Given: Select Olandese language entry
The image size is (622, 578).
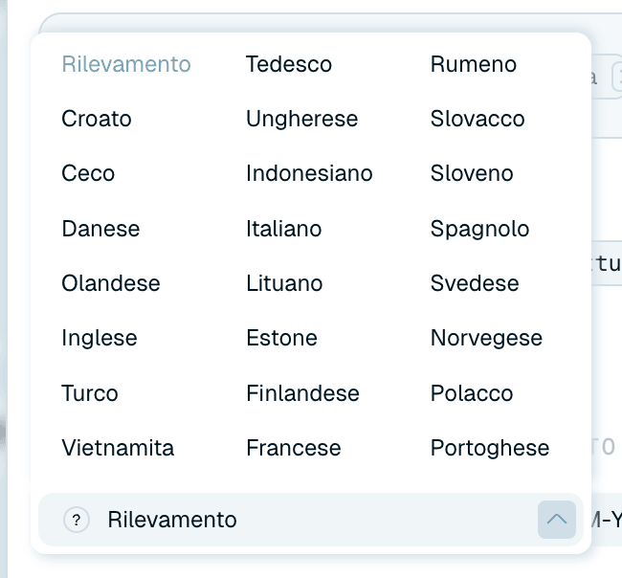Looking at the screenshot, I should 111,283.
